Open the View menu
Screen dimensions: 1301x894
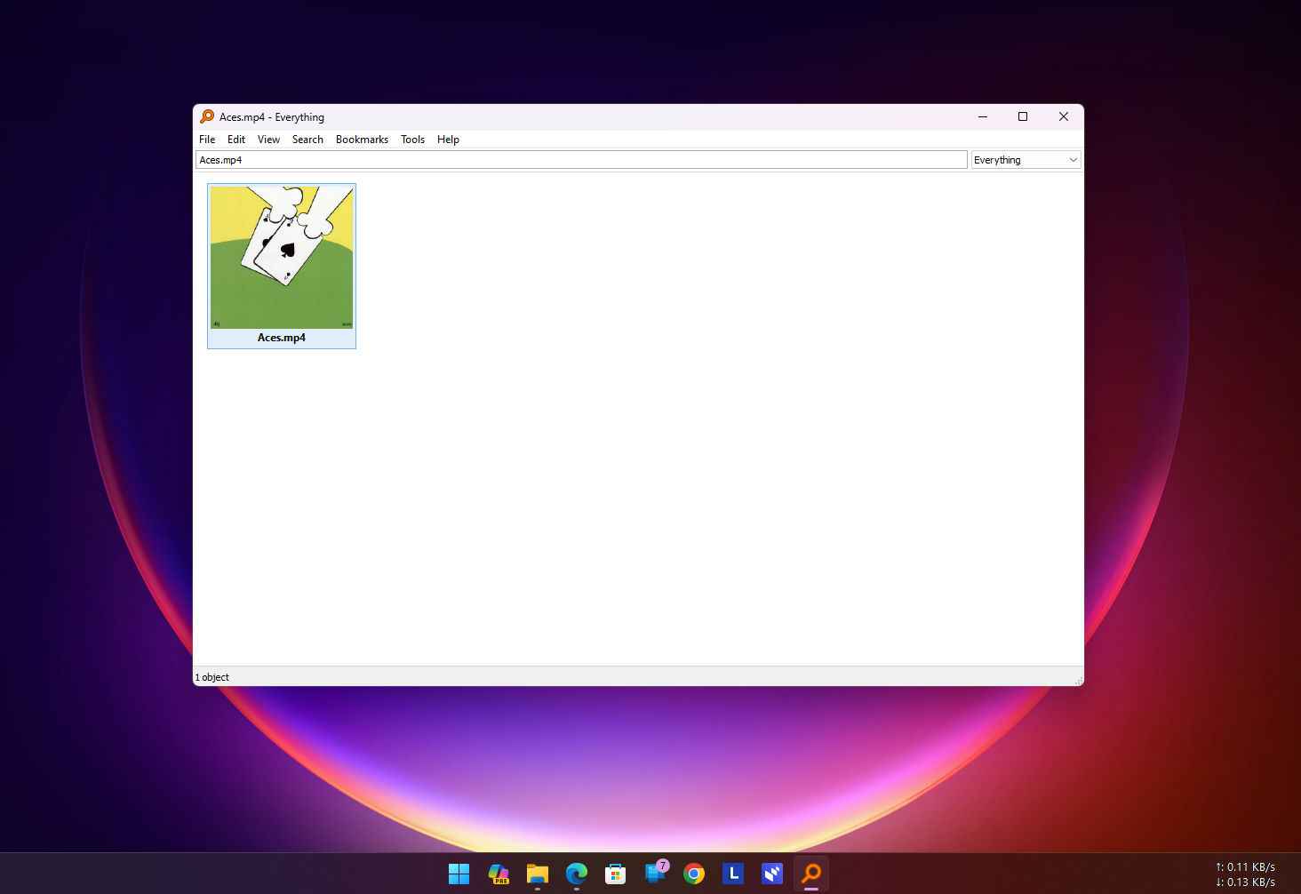point(268,140)
